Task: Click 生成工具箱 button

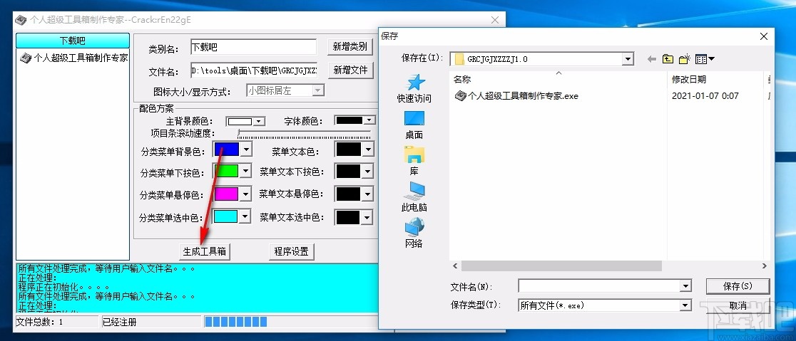Action: coord(205,251)
